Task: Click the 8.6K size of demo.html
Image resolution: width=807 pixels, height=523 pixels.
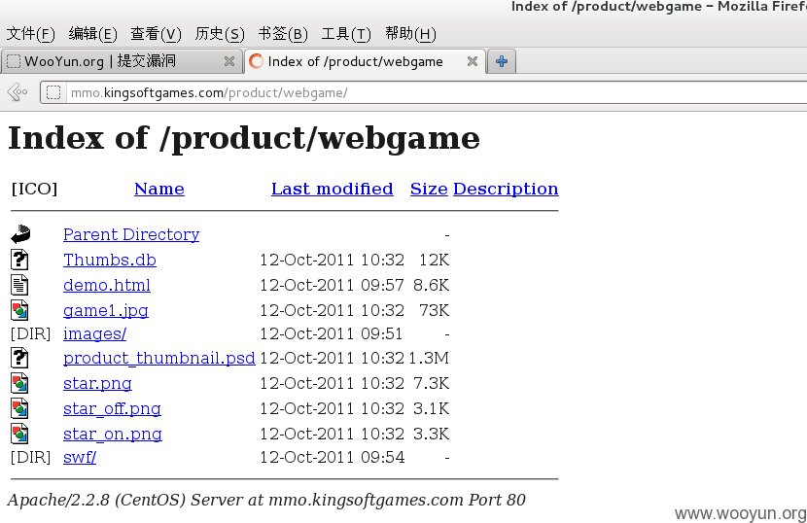Action: [431, 285]
